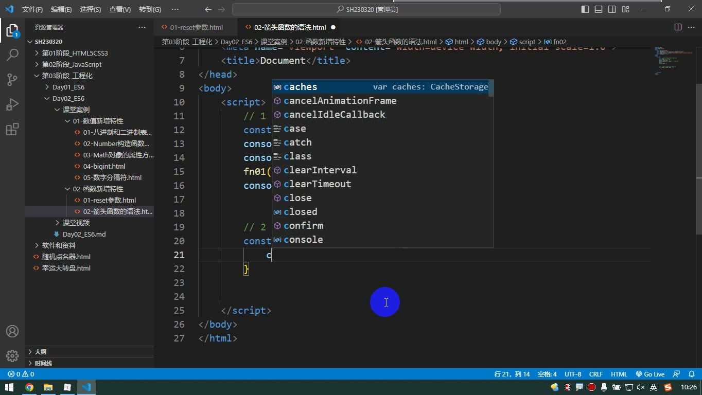This screenshot has width=702, height=395.
Task: Go back with the navigation arrow
Action: tap(208, 9)
